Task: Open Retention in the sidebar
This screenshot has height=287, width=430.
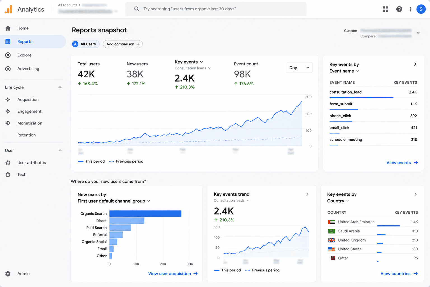Action: click(27, 135)
